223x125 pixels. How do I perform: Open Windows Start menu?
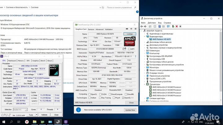pos(4,122)
